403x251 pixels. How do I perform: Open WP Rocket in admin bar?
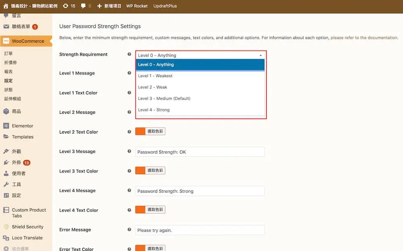coord(137,6)
